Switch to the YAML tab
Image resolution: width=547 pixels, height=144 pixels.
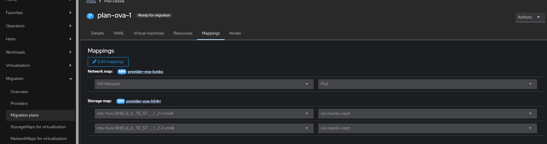119,33
